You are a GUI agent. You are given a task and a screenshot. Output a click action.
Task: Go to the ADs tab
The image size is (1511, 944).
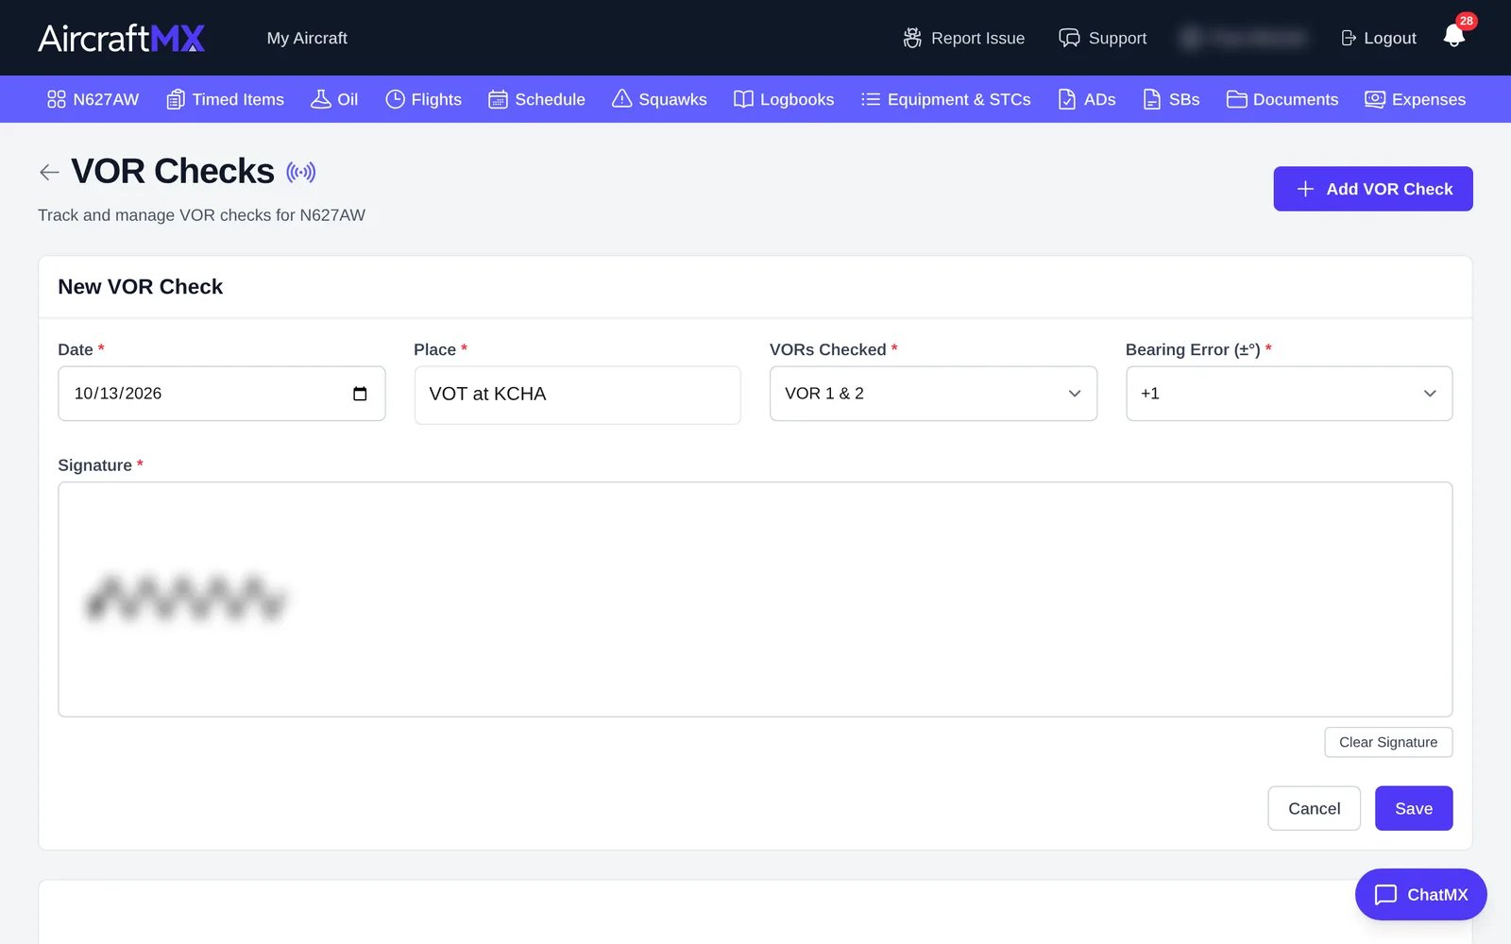1087,99
